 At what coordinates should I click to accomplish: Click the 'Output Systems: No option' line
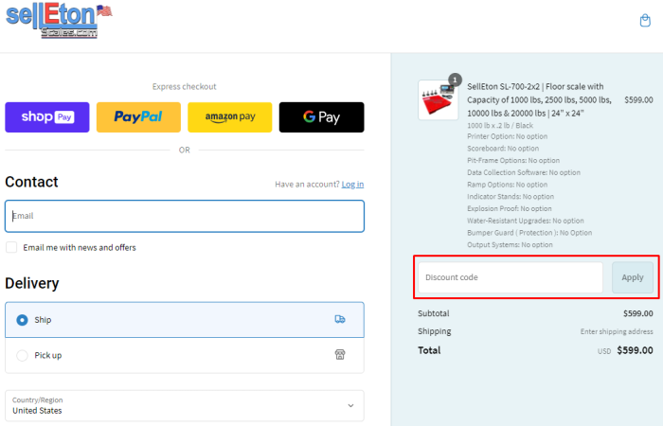(x=510, y=244)
